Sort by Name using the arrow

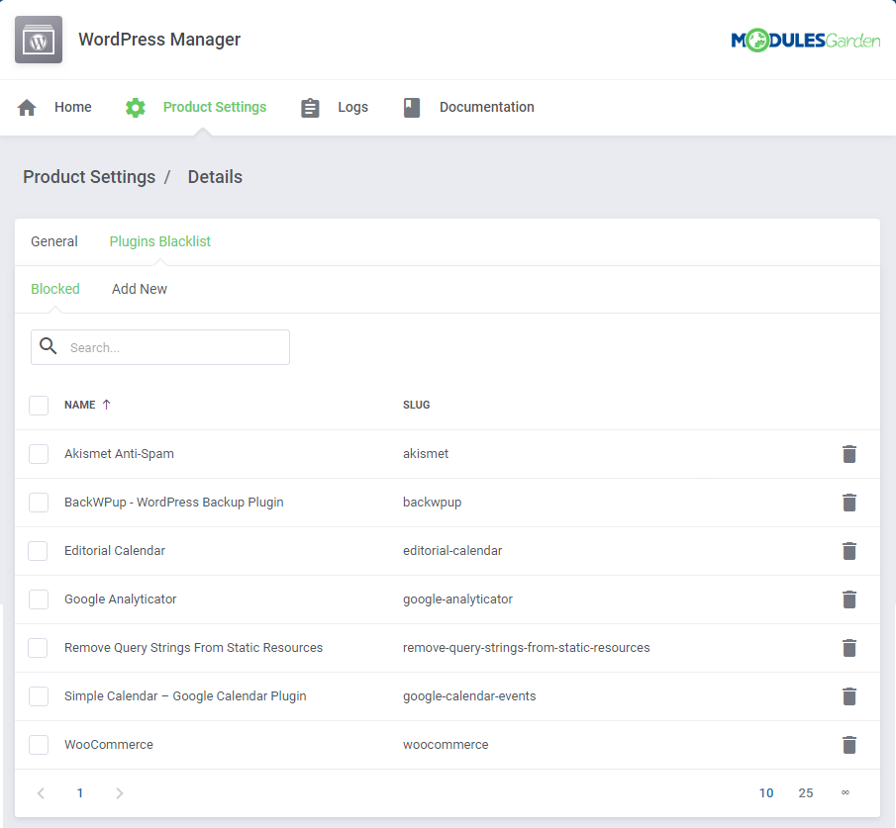[x=106, y=405]
